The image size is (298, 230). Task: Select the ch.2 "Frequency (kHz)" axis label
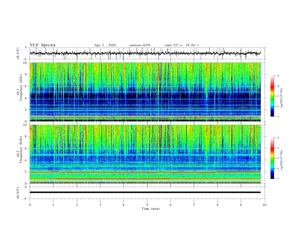[21, 150]
